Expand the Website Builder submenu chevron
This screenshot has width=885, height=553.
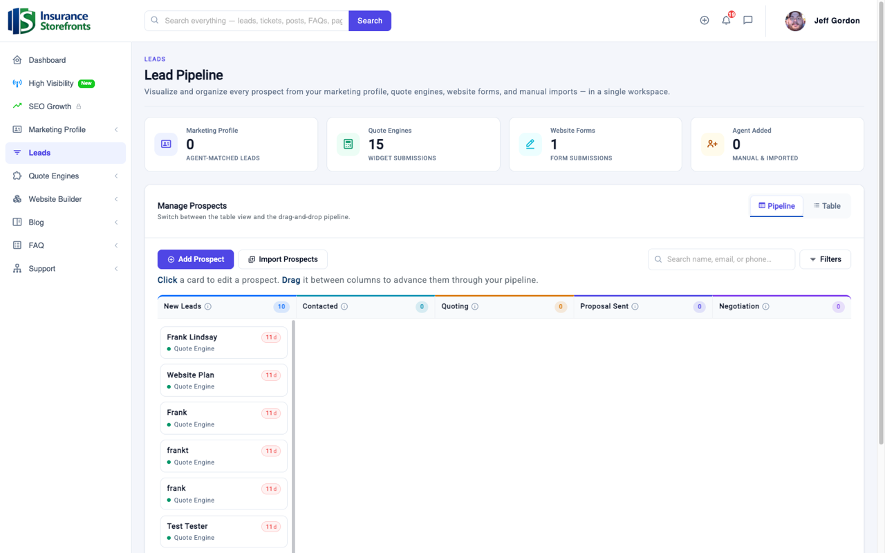[x=116, y=199]
